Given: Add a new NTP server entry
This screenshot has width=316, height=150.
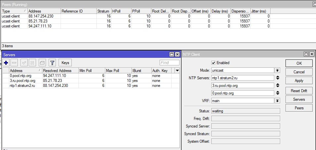Looking at the screenshot, I should click(6, 63).
